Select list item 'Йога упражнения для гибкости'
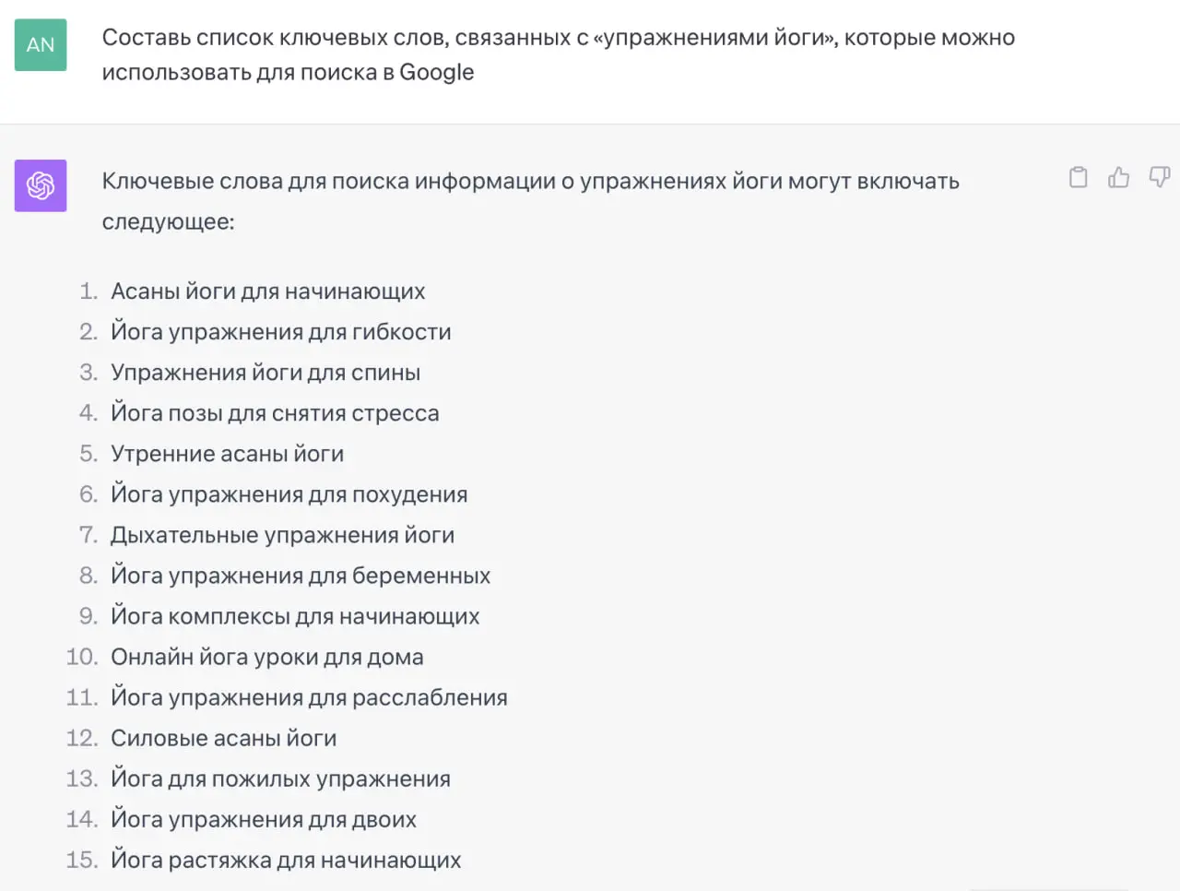1180x891 pixels. coord(281,332)
